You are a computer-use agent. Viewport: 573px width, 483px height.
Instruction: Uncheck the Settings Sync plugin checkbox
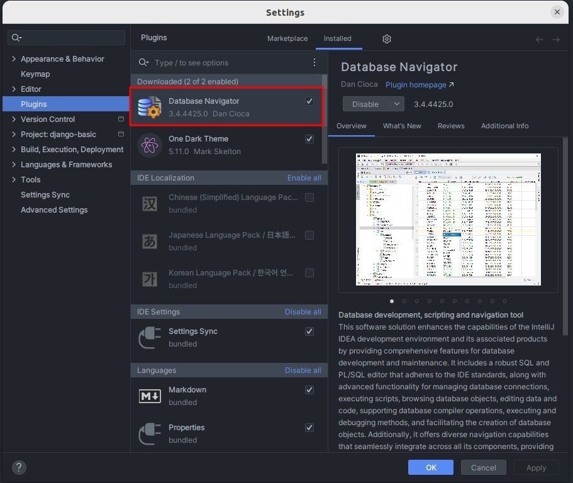pyautogui.click(x=309, y=331)
